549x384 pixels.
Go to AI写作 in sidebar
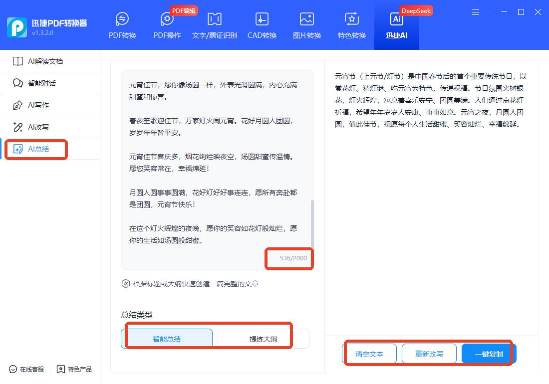click(x=38, y=105)
